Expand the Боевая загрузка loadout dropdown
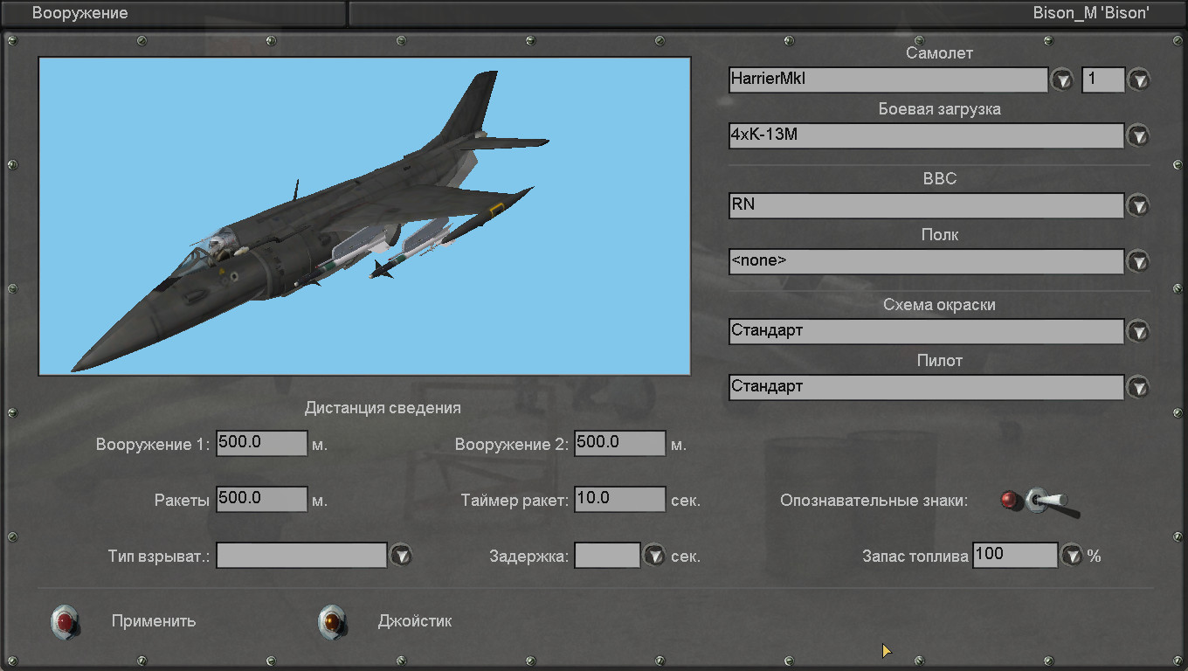The width and height of the screenshot is (1188, 671). point(1138,136)
